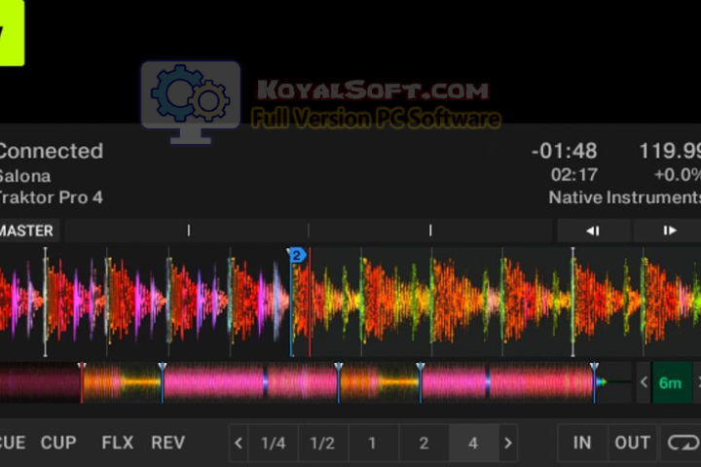Click the red playhead line in waveform
The width and height of the screenshot is (701, 467).
click(x=310, y=303)
